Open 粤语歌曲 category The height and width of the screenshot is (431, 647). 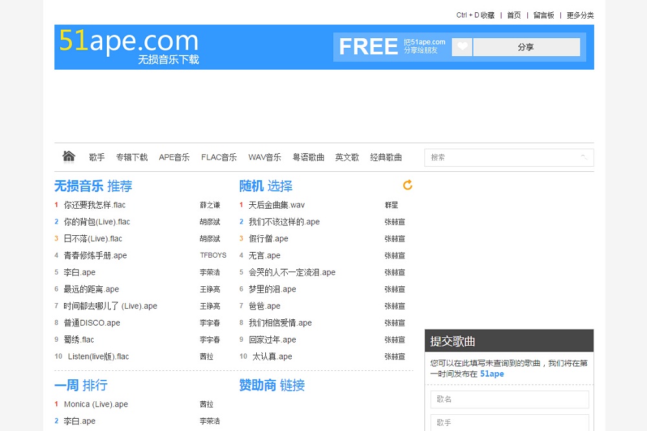[308, 158]
